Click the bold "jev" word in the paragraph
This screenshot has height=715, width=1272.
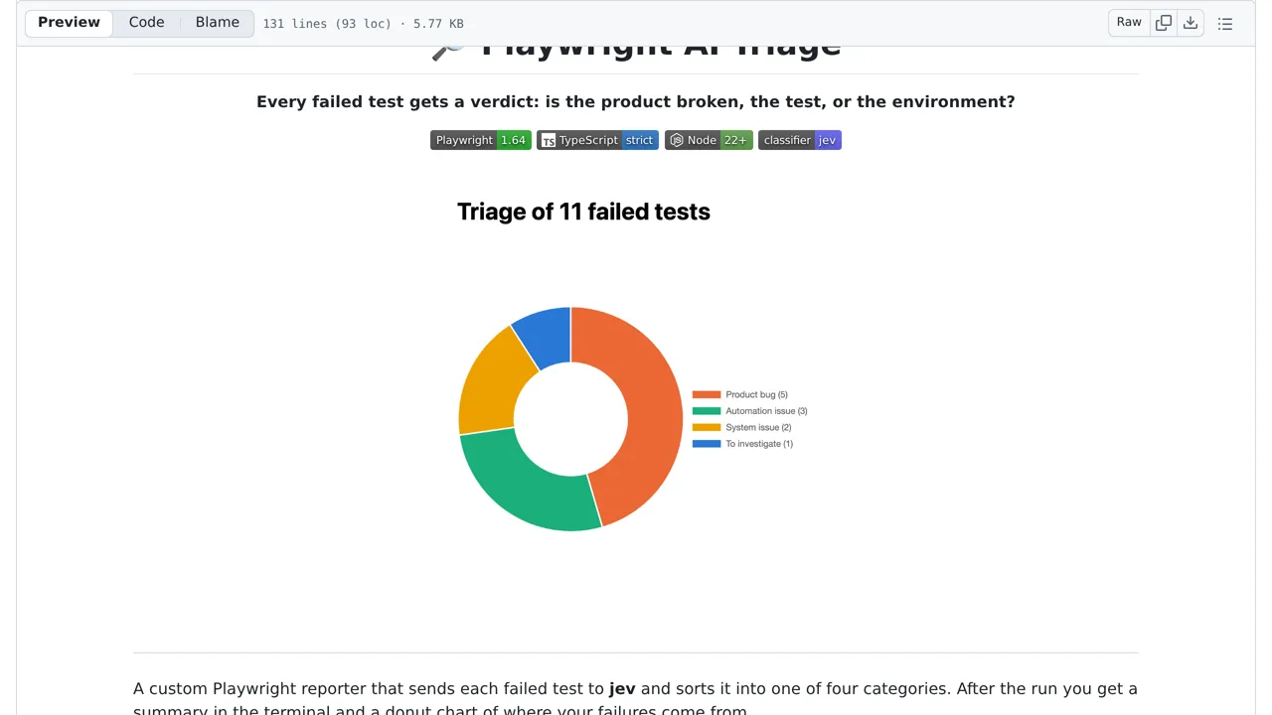tap(622, 688)
